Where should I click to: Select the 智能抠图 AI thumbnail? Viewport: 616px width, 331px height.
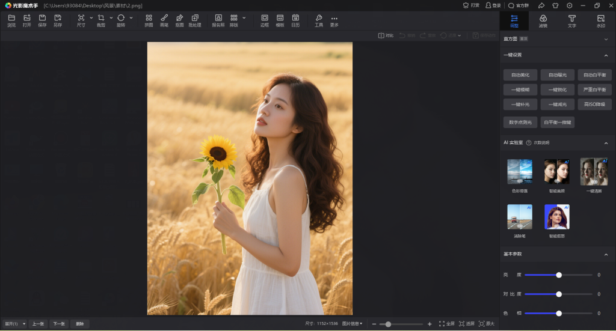[x=557, y=217]
